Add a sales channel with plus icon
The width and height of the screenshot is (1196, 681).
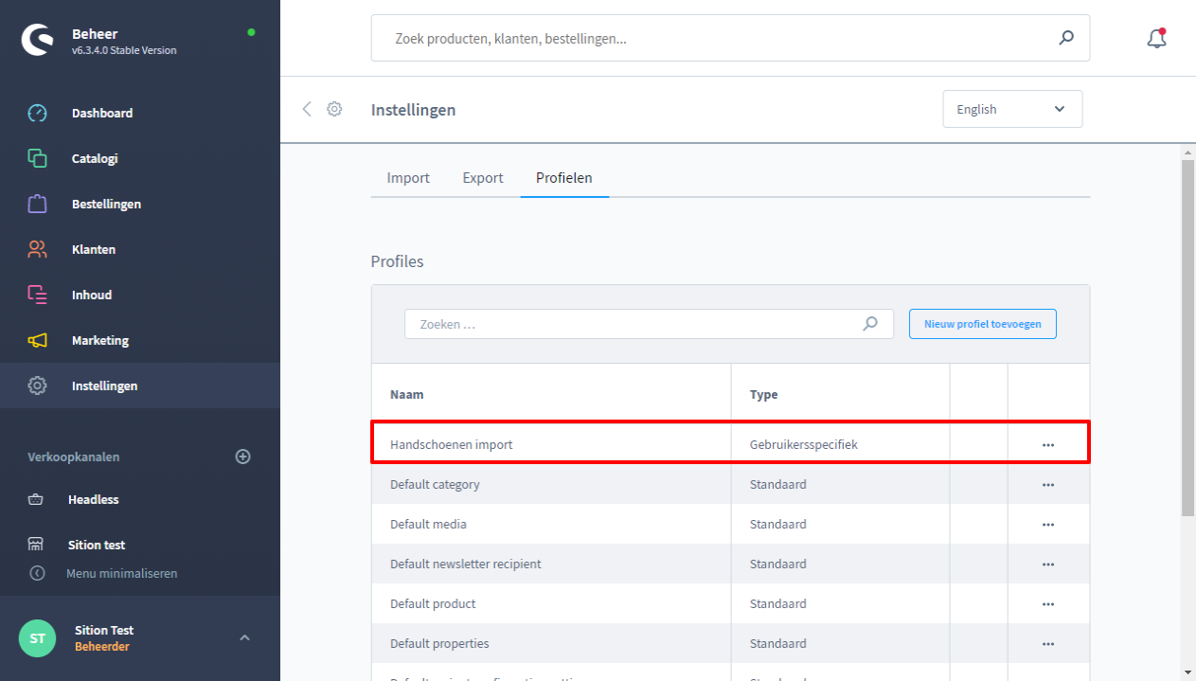click(x=242, y=457)
